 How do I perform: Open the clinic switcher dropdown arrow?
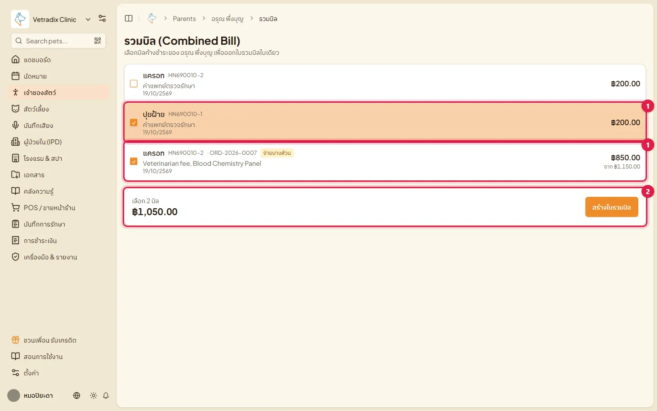pos(88,19)
